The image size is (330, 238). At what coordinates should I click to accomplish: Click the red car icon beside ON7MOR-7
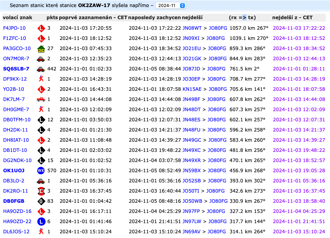click(x=41, y=59)
